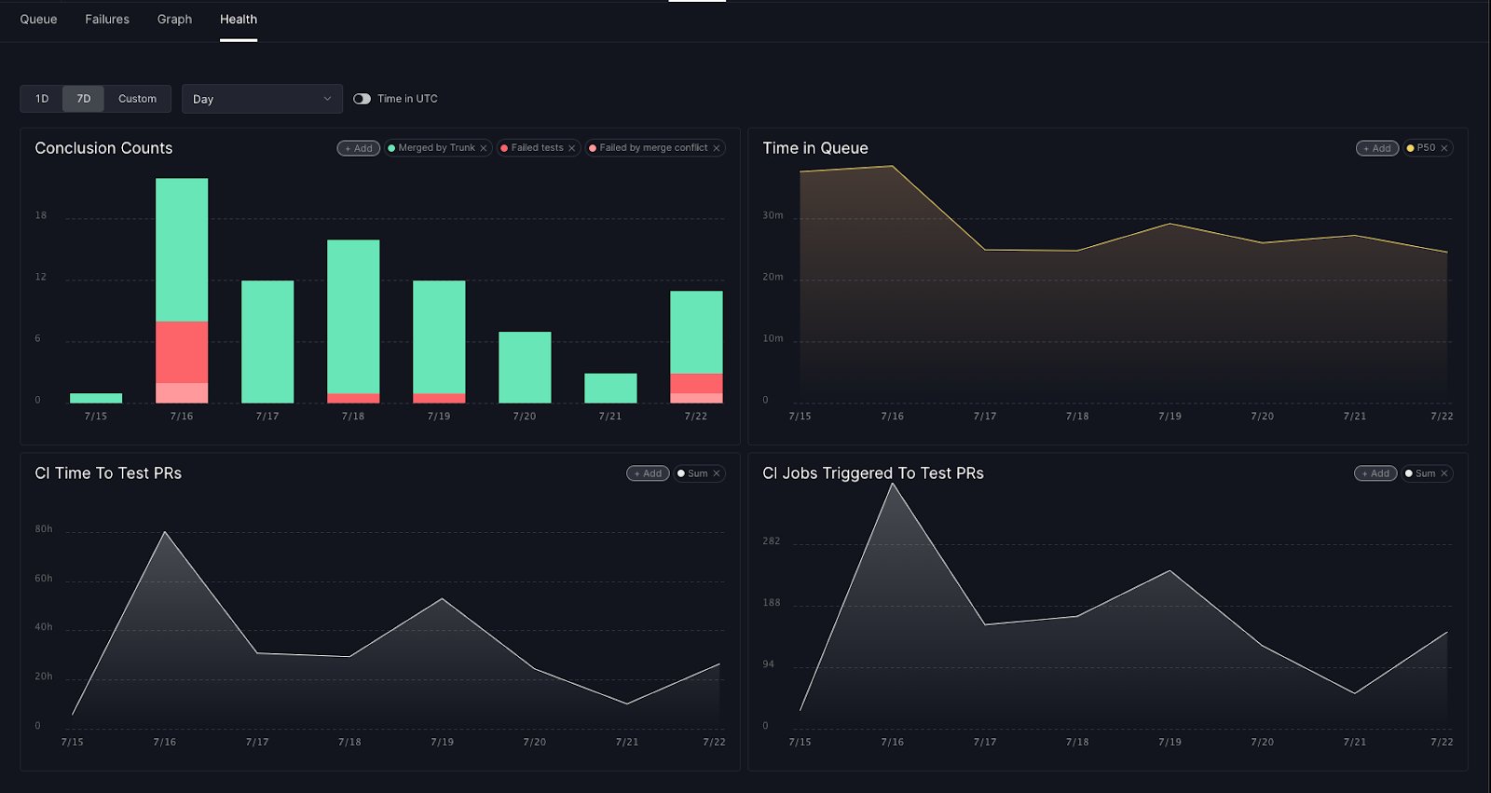Pick the Custom time range option

click(137, 99)
